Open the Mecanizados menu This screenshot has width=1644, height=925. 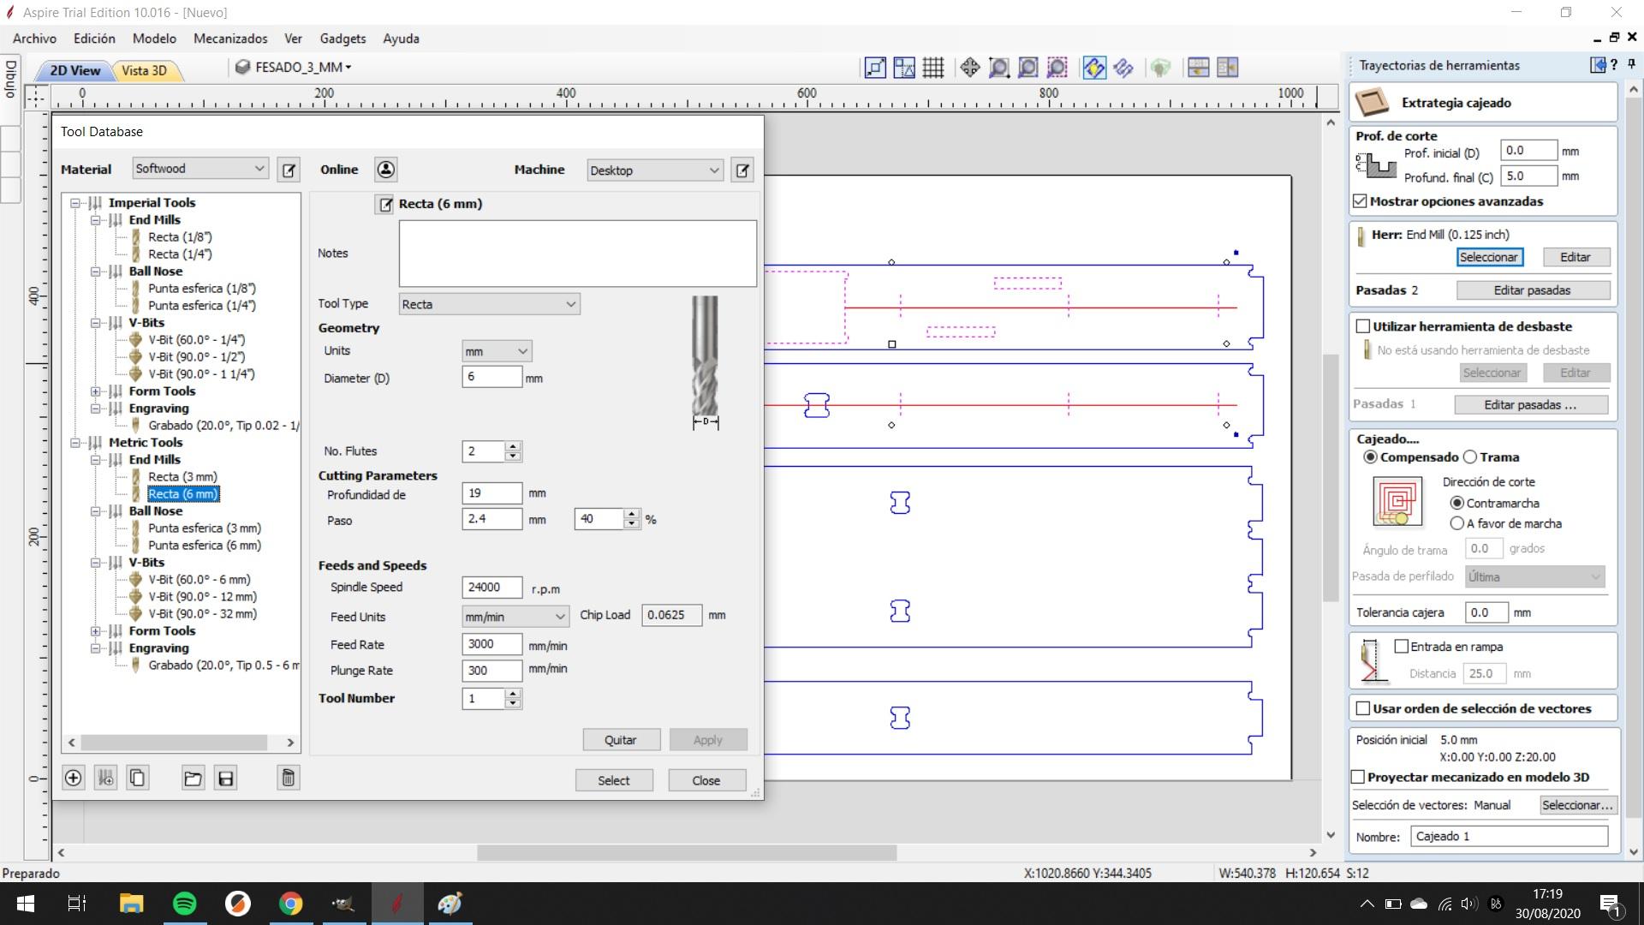pos(230,39)
